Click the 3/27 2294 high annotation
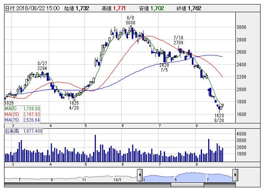This screenshot has width=265, height=191. 42,66
